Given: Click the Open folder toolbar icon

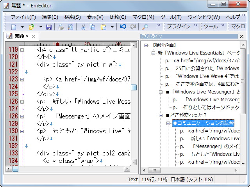Looking at the screenshot, I should [x=32, y=27].
